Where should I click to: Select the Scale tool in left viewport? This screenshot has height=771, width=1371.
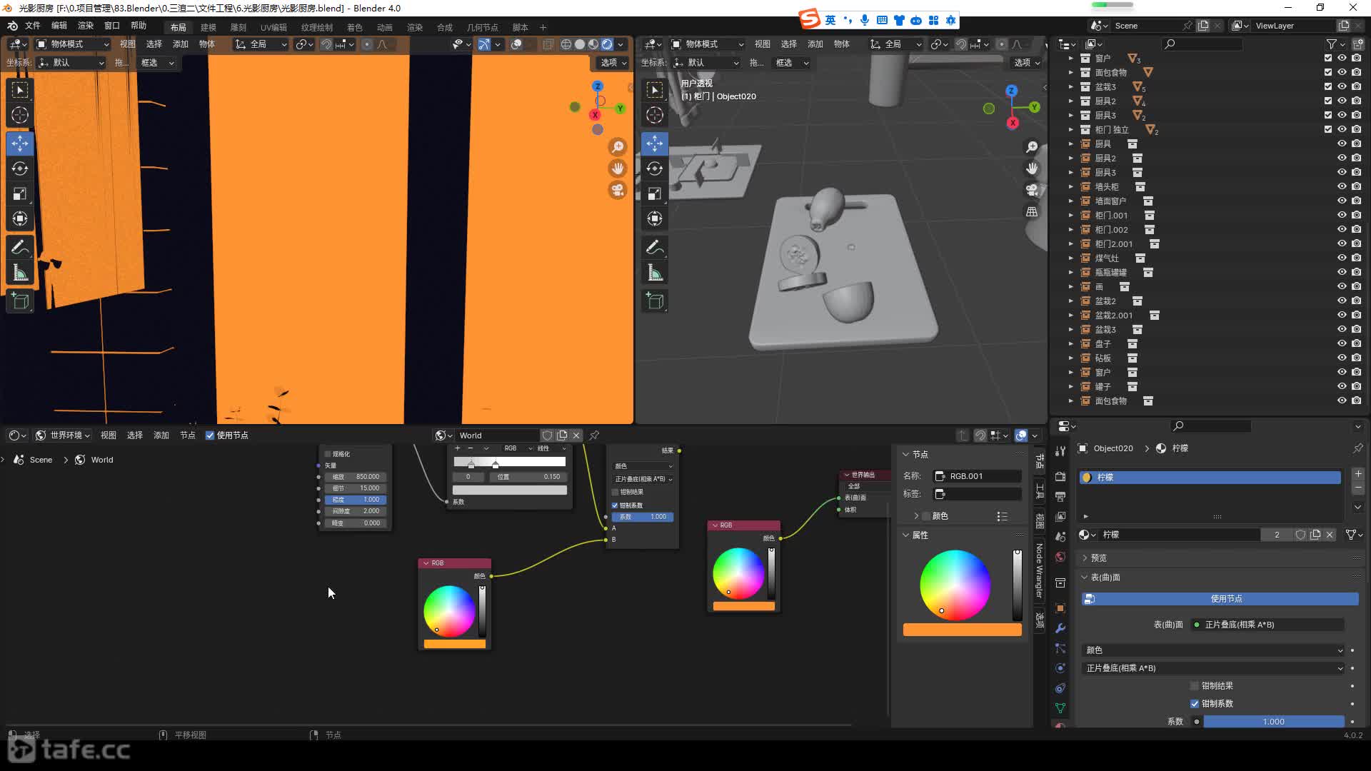[x=20, y=193]
